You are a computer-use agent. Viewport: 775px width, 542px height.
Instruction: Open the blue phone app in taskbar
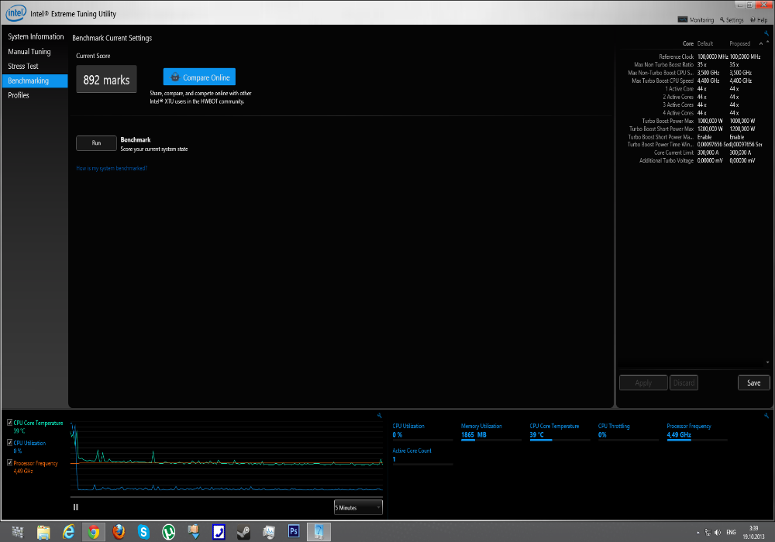219,532
